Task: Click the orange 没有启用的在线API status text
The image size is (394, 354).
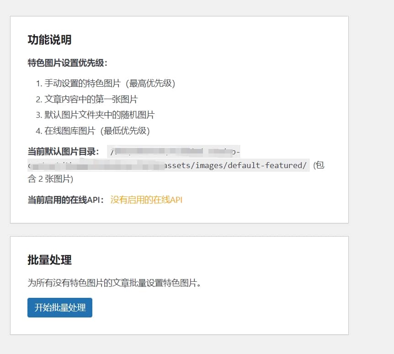Action: pyautogui.click(x=146, y=200)
